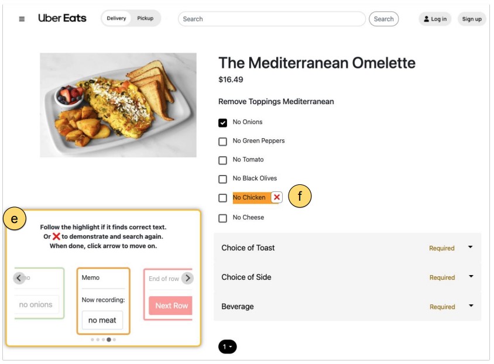The width and height of the screenshot is (494, 364).
Task: Open the hamburger menu icon
Action: coord(22,19)
